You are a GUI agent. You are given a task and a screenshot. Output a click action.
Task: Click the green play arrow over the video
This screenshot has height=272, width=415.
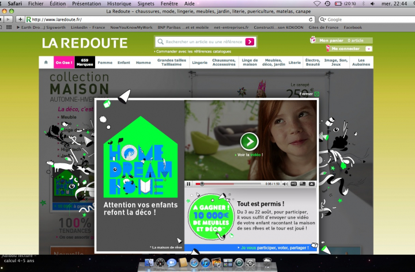click(x=250, y=141)
